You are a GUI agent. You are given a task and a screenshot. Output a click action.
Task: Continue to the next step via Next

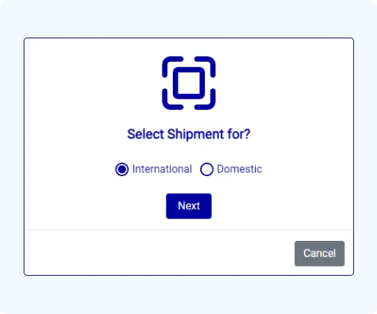coord(189,206)
